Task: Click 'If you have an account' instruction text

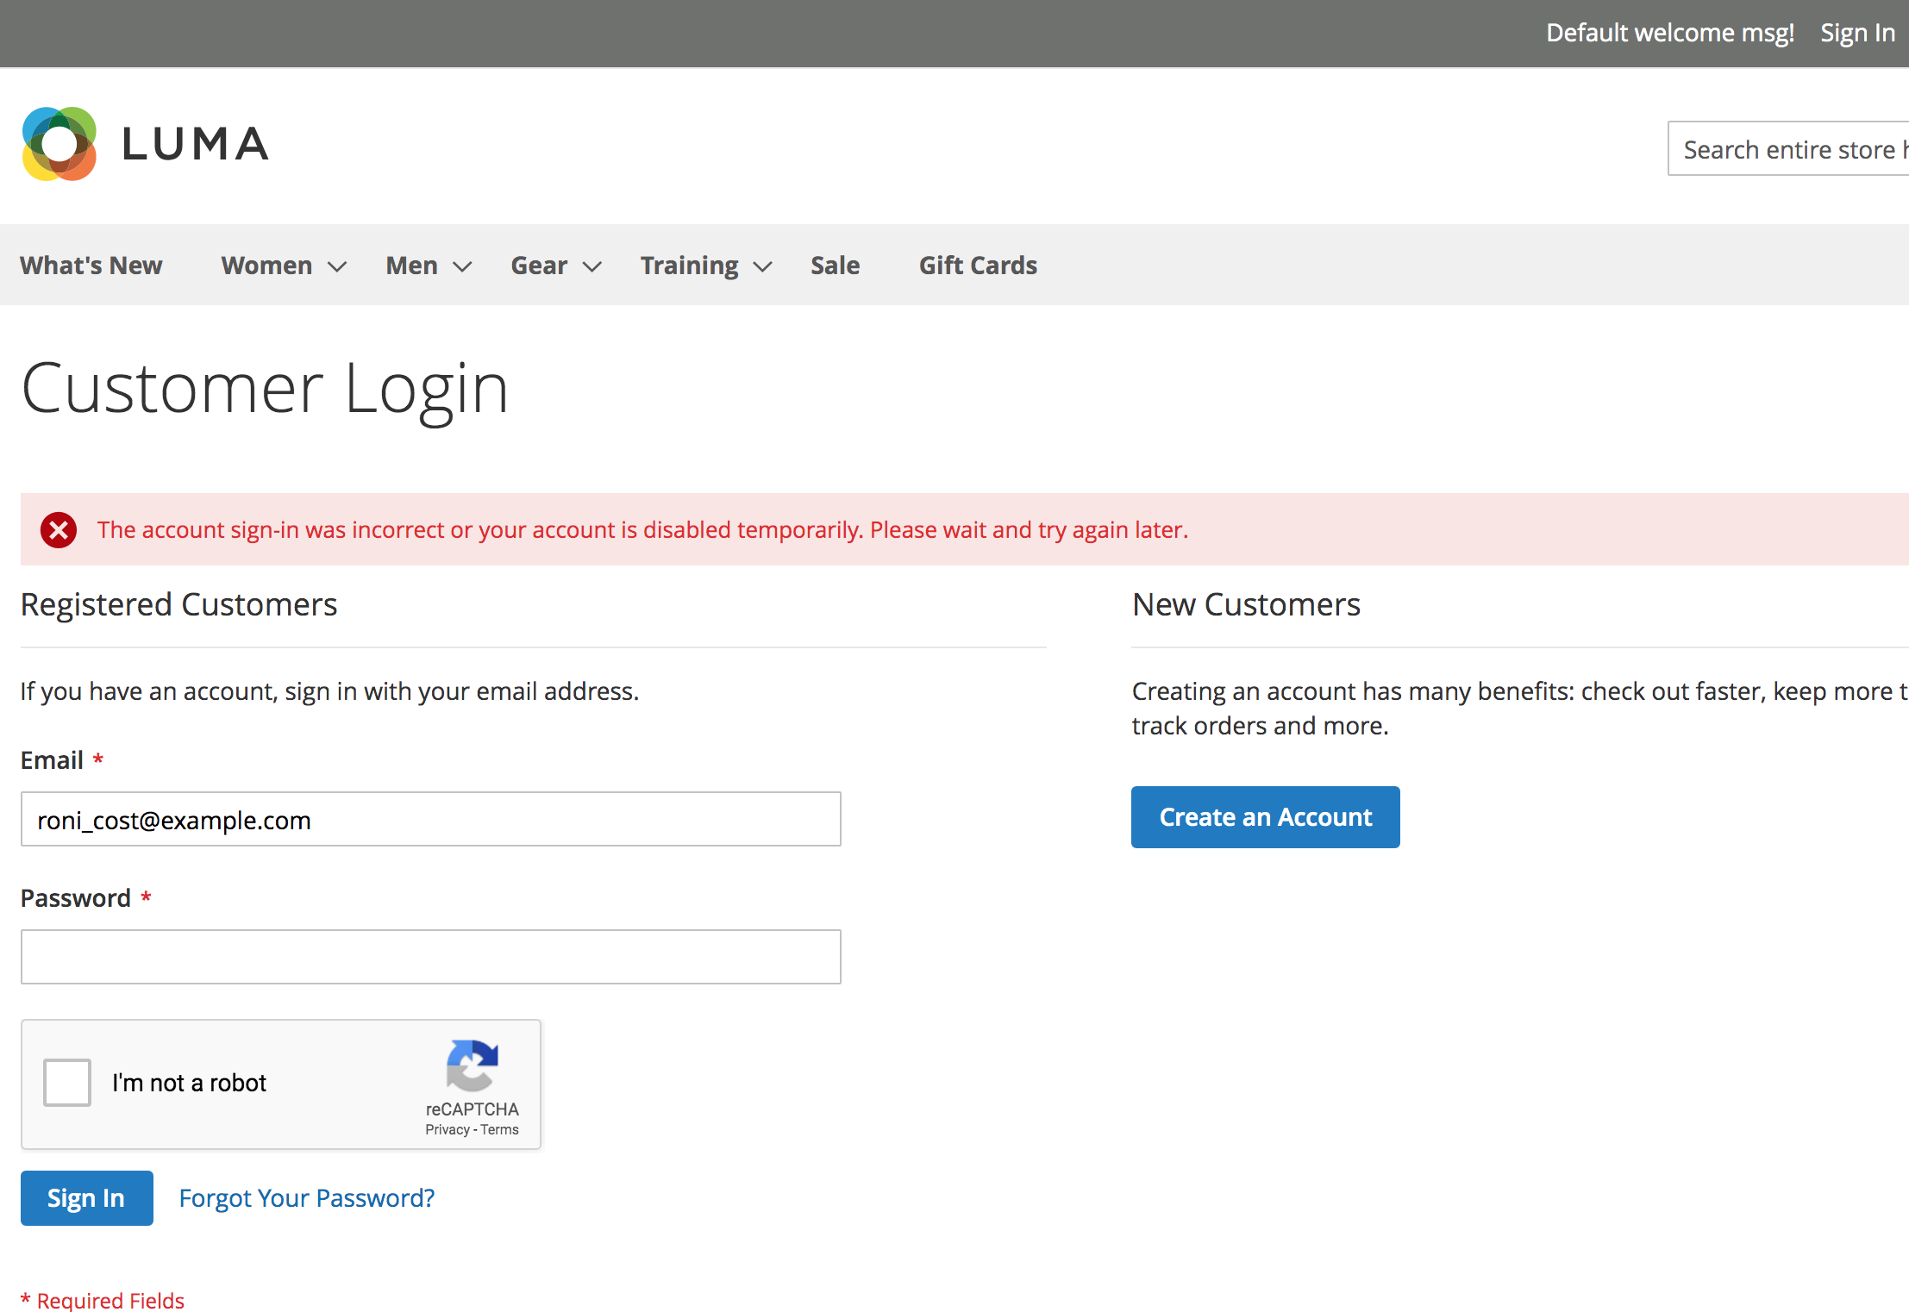Action: coord(330,691)
